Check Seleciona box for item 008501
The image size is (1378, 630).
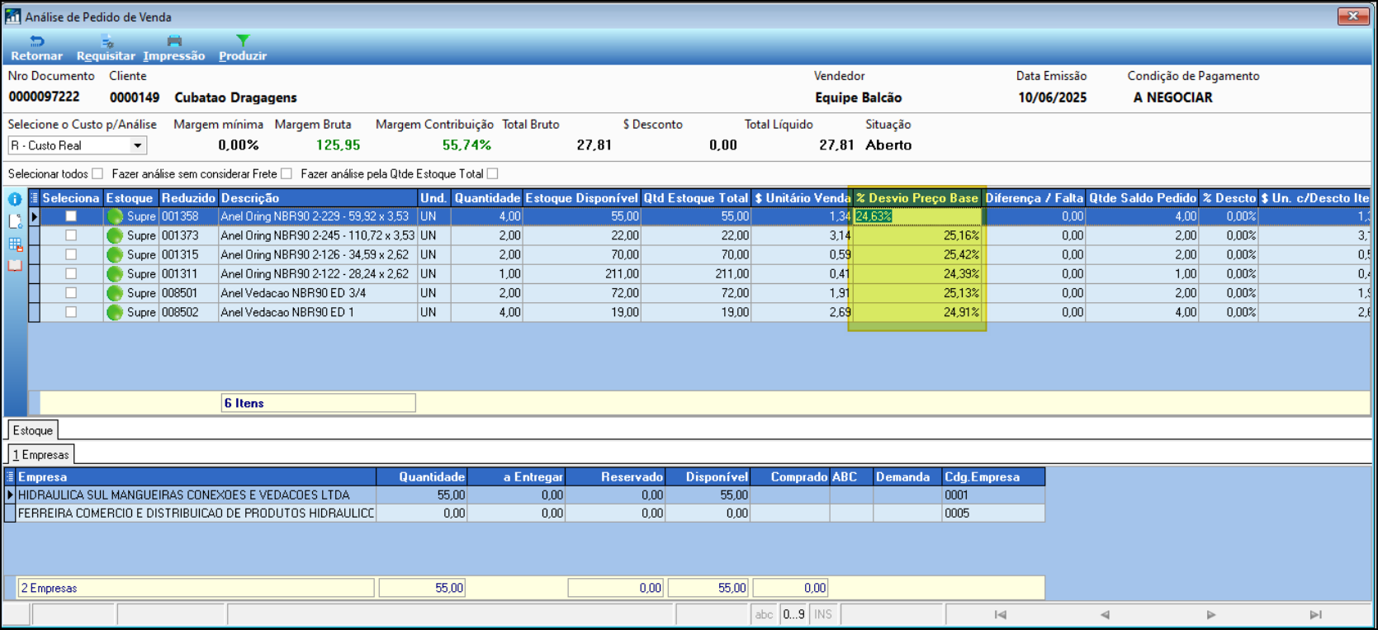tap(71, 293)
